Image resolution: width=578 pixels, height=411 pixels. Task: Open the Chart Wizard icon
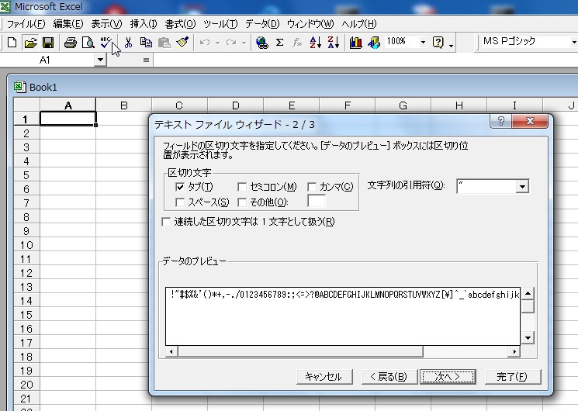[x=355, y=43]
